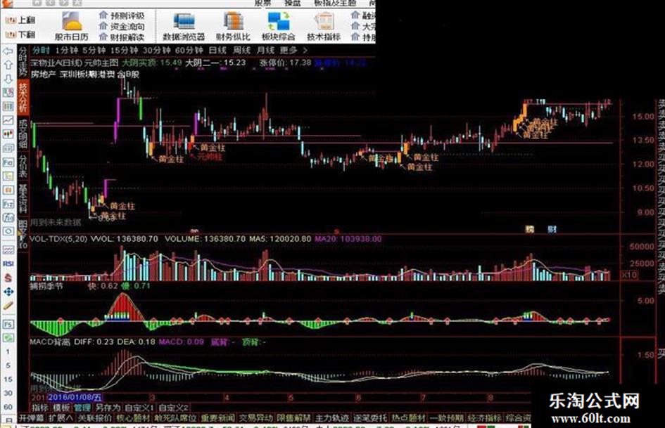
Task: Switch to 周线 weekly chart tab
Action: [242, 51]
